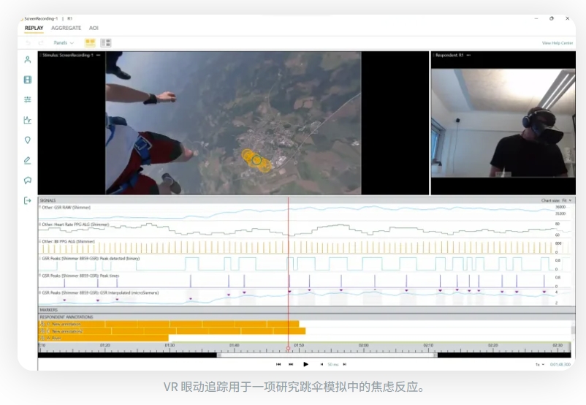Toggle the yellow grid panel layout button
586x405 pixels.
click(x=90, y=43)
